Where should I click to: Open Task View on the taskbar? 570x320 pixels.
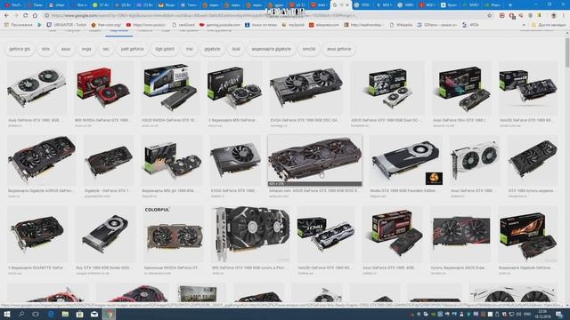(x=36, y=314)
